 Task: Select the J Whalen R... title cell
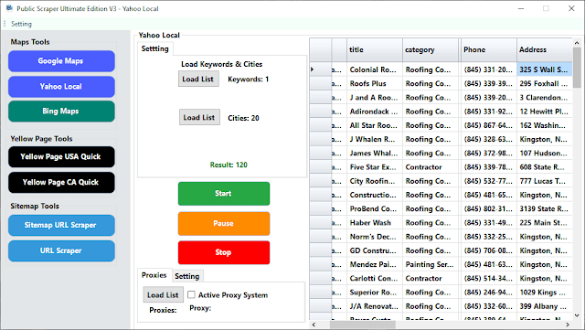pos(375,139)
